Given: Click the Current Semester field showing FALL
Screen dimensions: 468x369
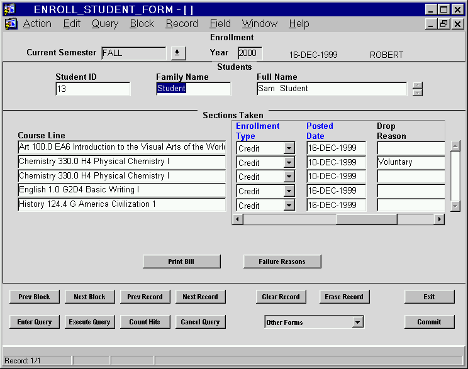Looking at the screenshot, I should (x=134, y=53).
